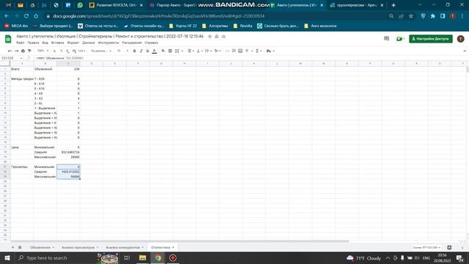Open horizontal alignment options
Image resolution: width=469 pixels, height=264 pixels.
pos(191,51)
